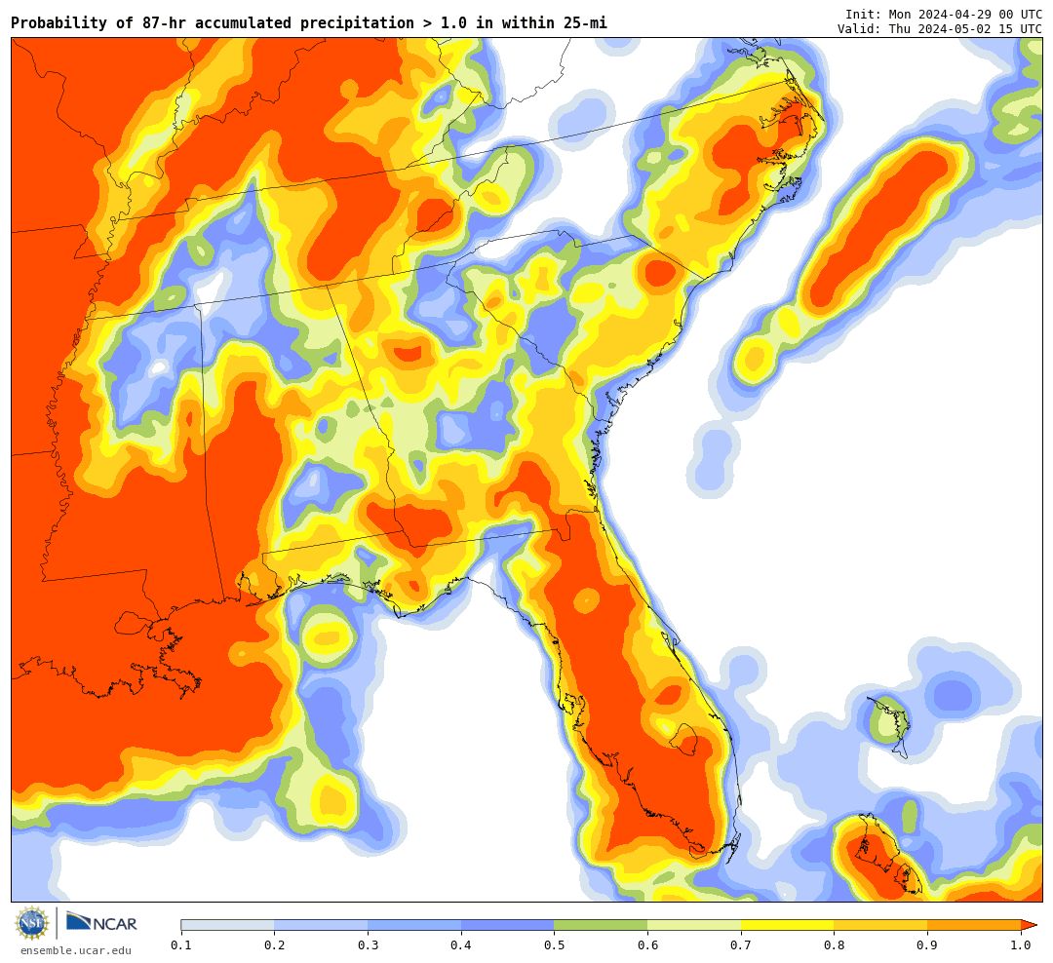Click the 0.9 colorbar tick label

pos(928,944)
